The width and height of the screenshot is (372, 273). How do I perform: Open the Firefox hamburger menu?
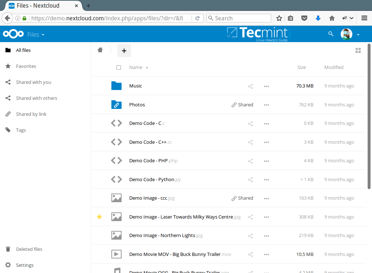(x=364, y=18)
